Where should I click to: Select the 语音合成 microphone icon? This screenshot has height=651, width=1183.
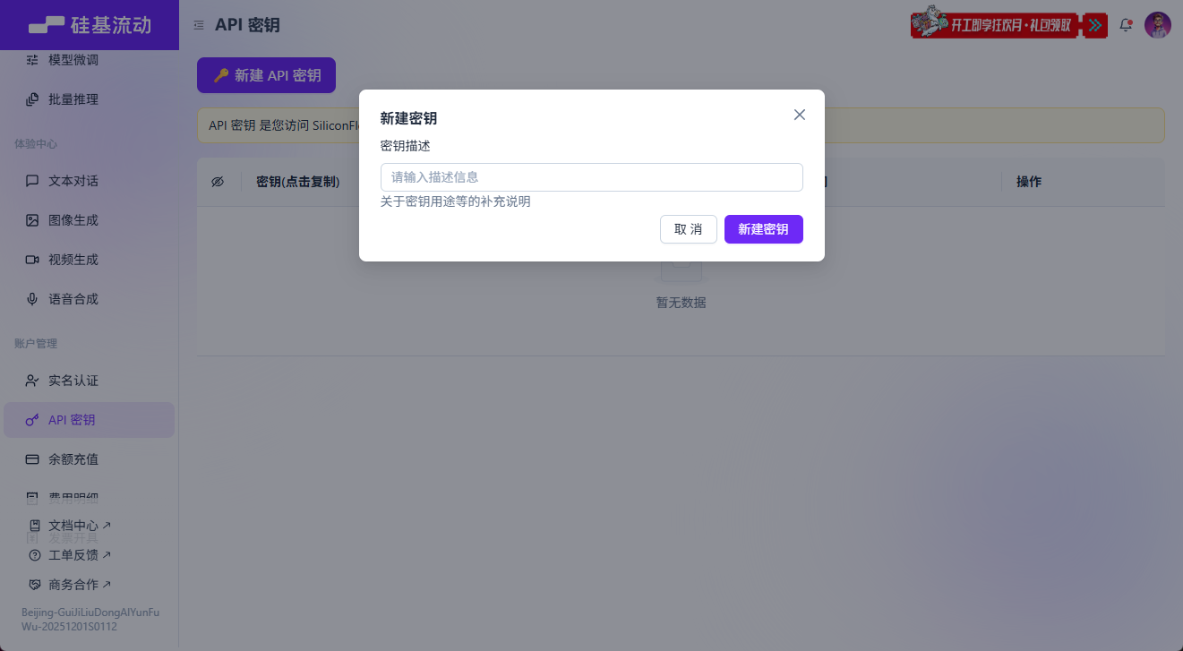[32, 299]
